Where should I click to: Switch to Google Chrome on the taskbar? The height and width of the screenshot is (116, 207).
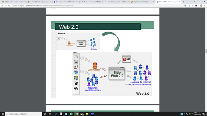[77, 114]
